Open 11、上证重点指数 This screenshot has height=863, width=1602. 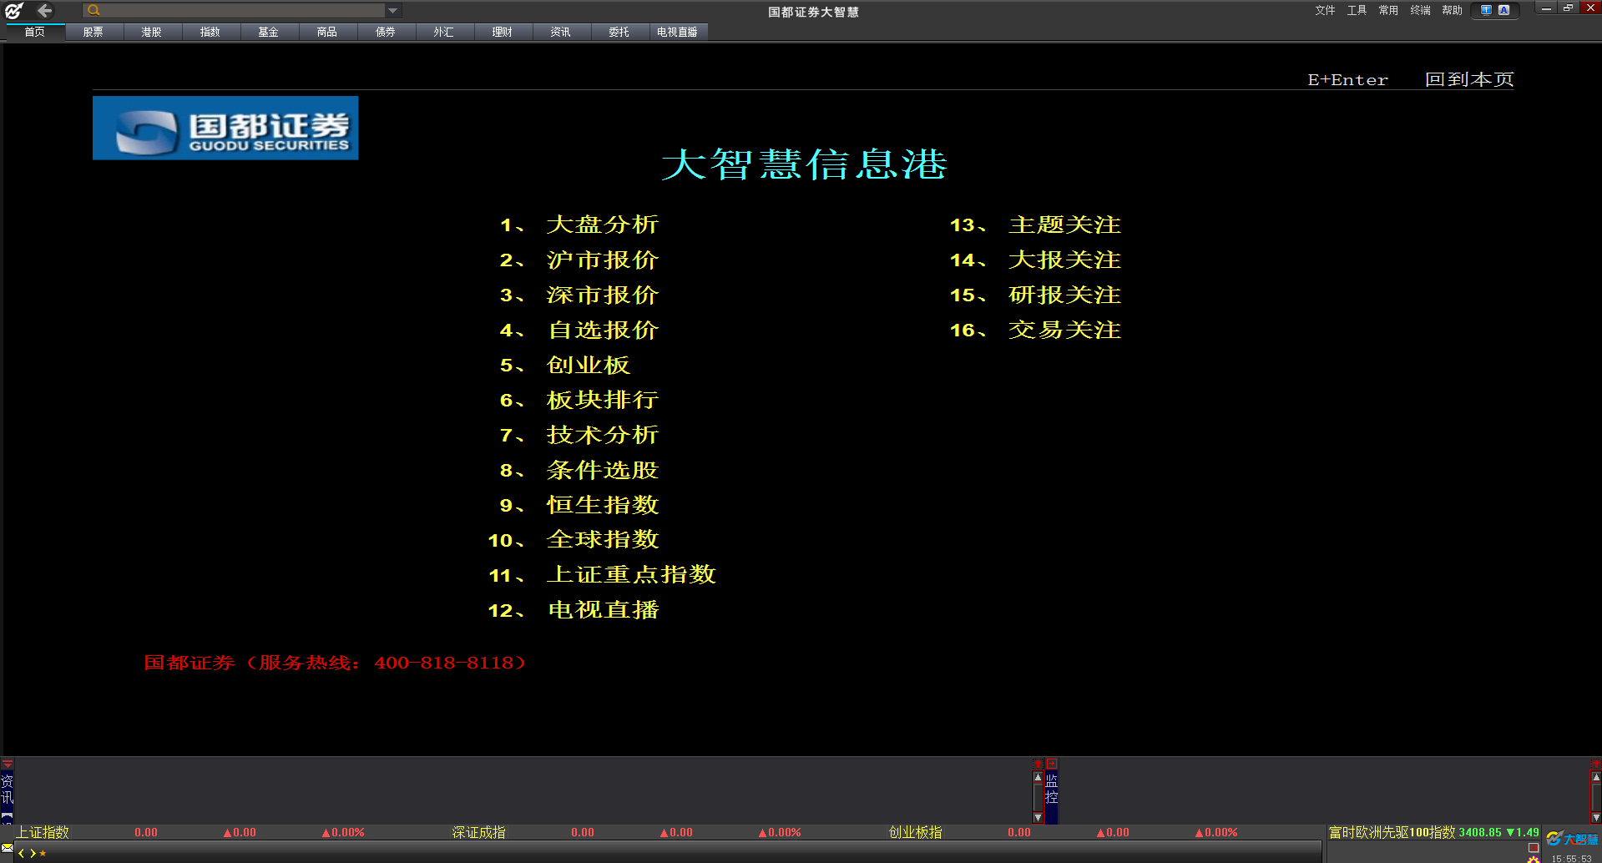tap(602, 575)
